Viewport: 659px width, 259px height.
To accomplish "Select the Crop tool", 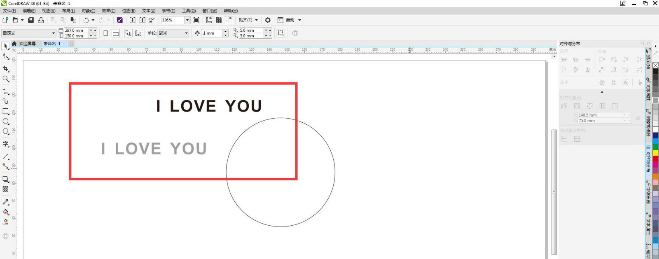I will (6, 69).
